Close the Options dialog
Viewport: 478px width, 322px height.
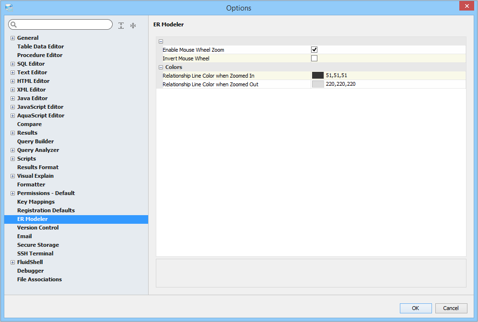(x=466, y=6)
